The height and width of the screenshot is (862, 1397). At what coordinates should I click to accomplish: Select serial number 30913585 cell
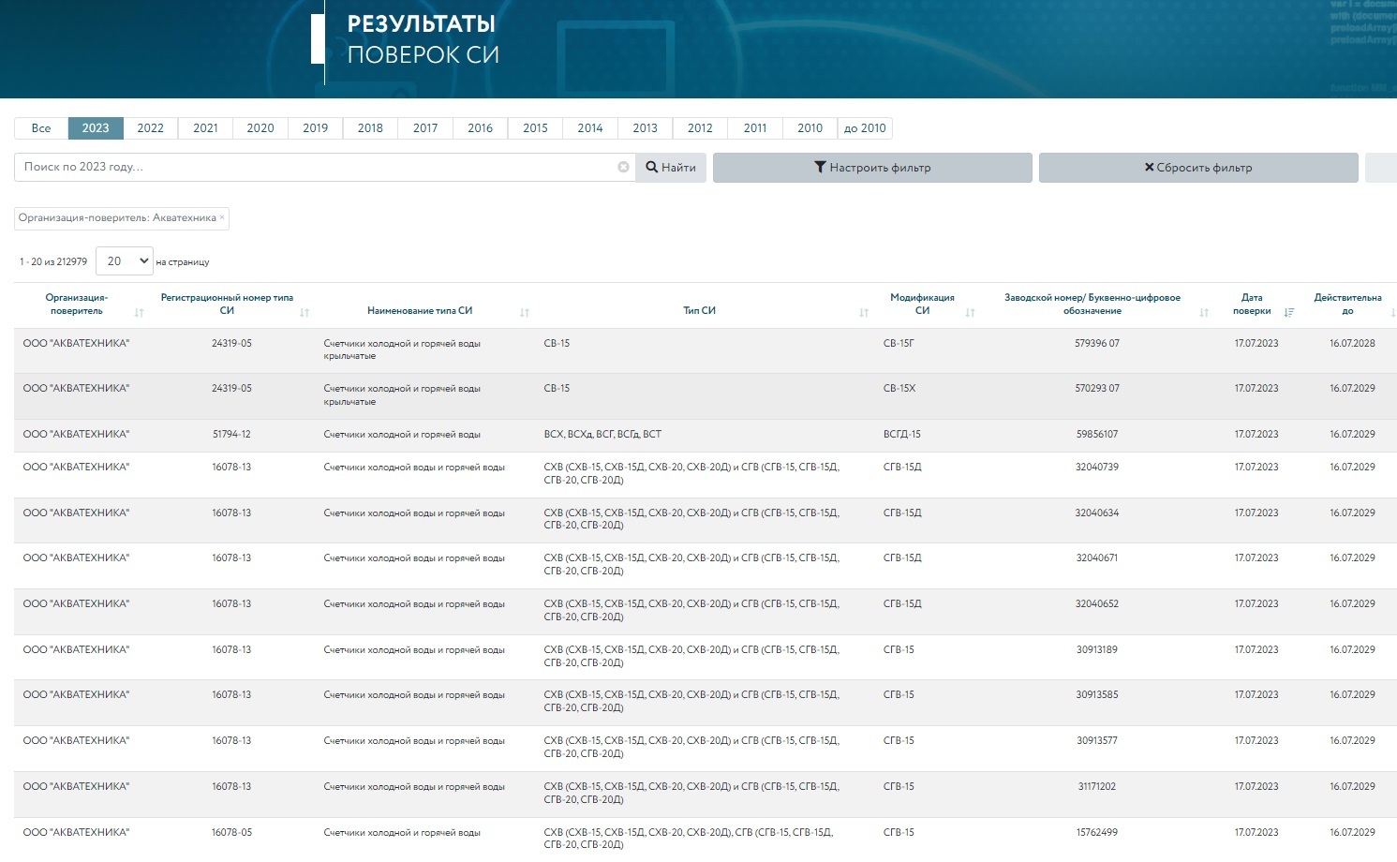(x=1097, y=695)
